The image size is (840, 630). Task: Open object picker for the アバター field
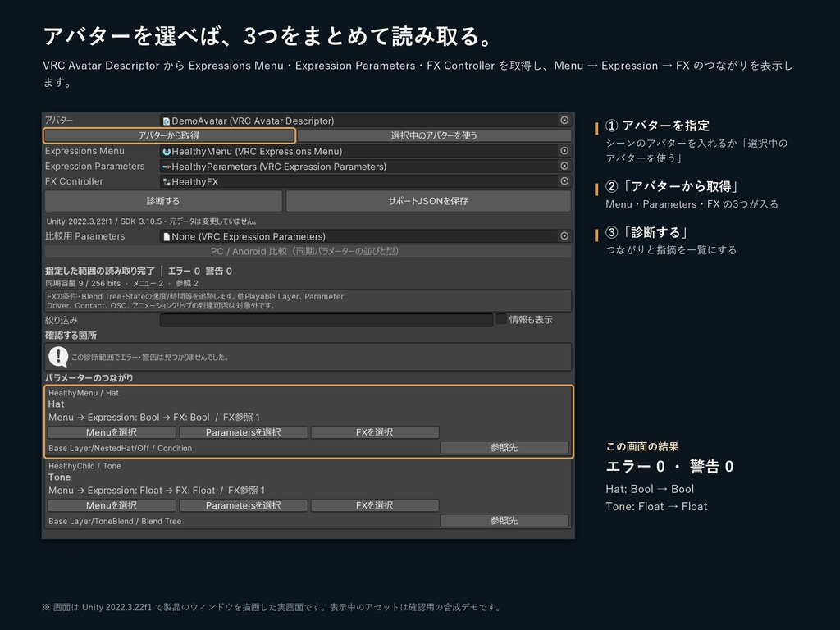point(564,121)
